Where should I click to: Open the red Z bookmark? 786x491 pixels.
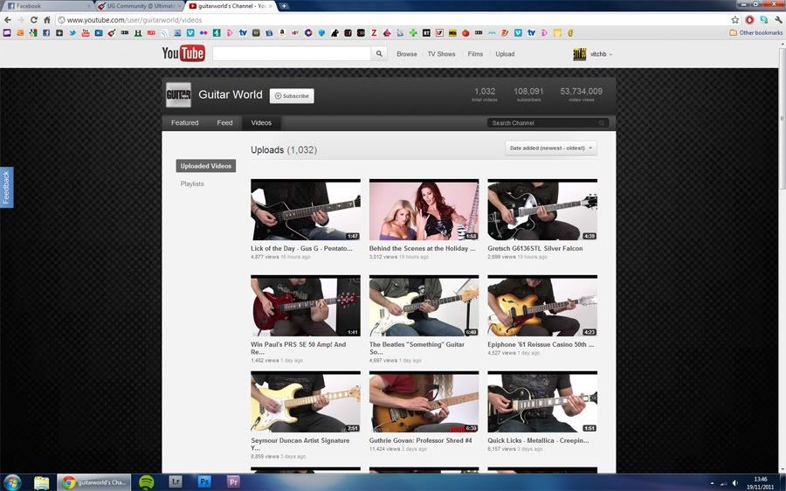(x=374, y=33)
